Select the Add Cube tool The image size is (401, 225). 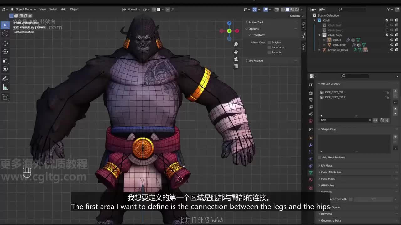[5, 97]
